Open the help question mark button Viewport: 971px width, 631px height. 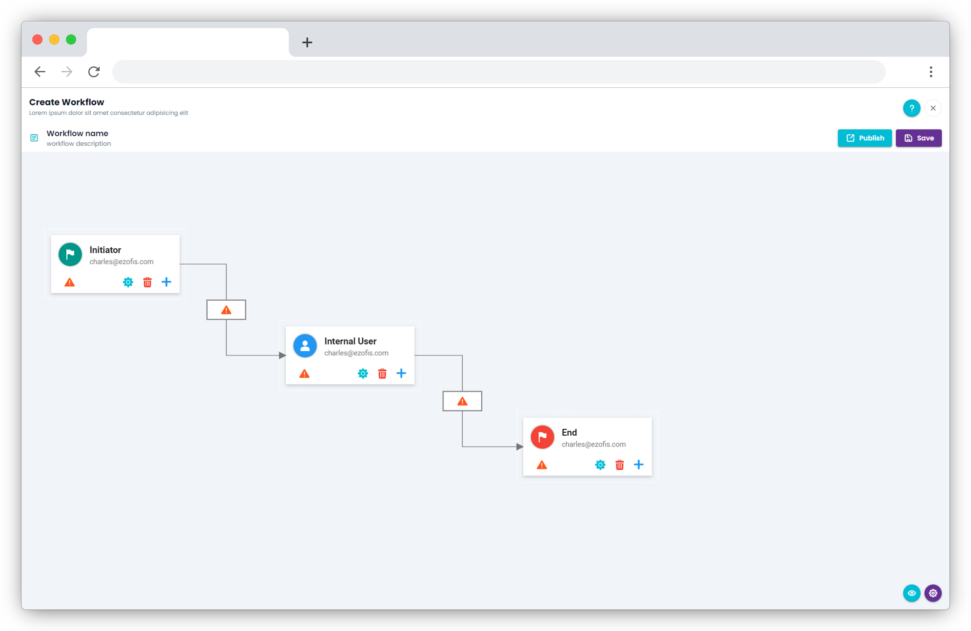click(911, 108)
